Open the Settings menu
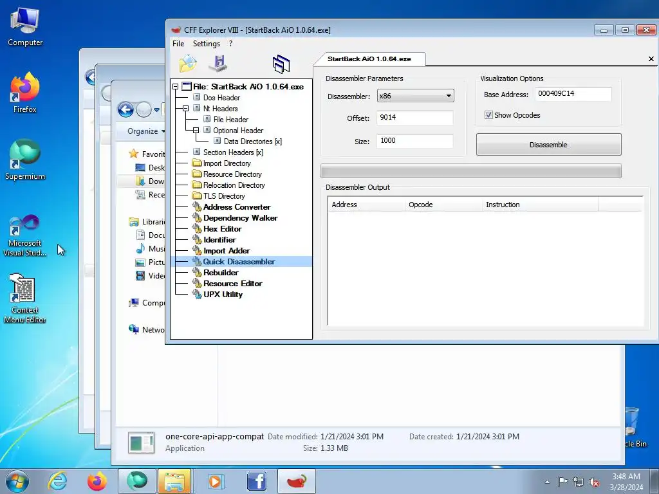This screenshot has height=494, width=659. (207, 43)
